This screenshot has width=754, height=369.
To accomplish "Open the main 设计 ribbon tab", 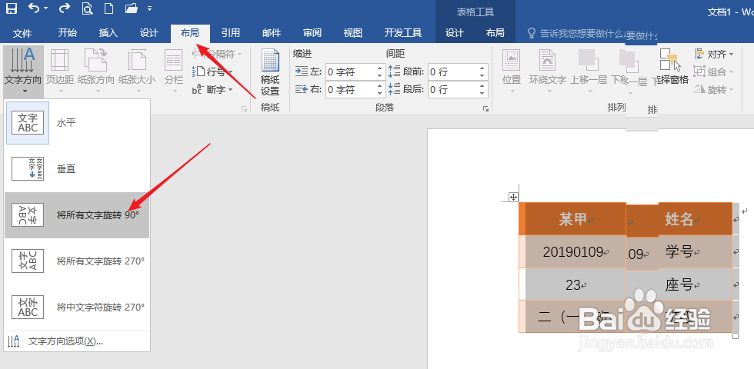I will (x=149, y=33).
